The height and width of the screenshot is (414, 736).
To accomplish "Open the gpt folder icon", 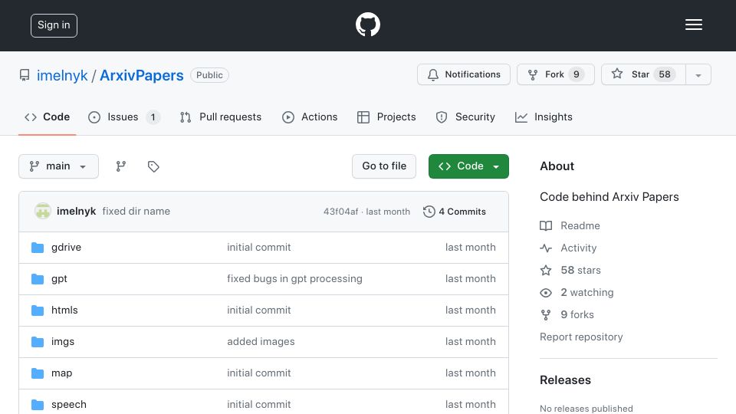I will pyautogui.click(x=38, y=279).
